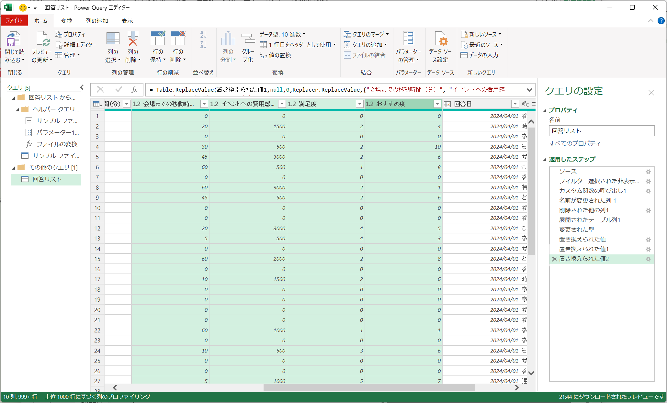Viewport: 667px width, 403px height.
Task: Collapse the プロパティ section
Action: point(545,111)
